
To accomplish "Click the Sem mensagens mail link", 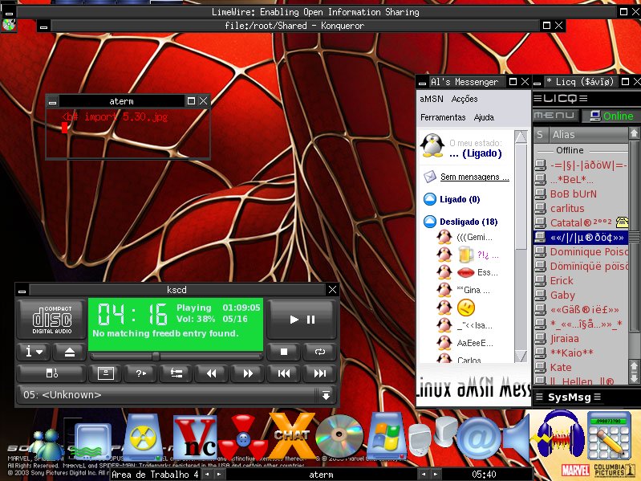I will click(x=475, y=177).
